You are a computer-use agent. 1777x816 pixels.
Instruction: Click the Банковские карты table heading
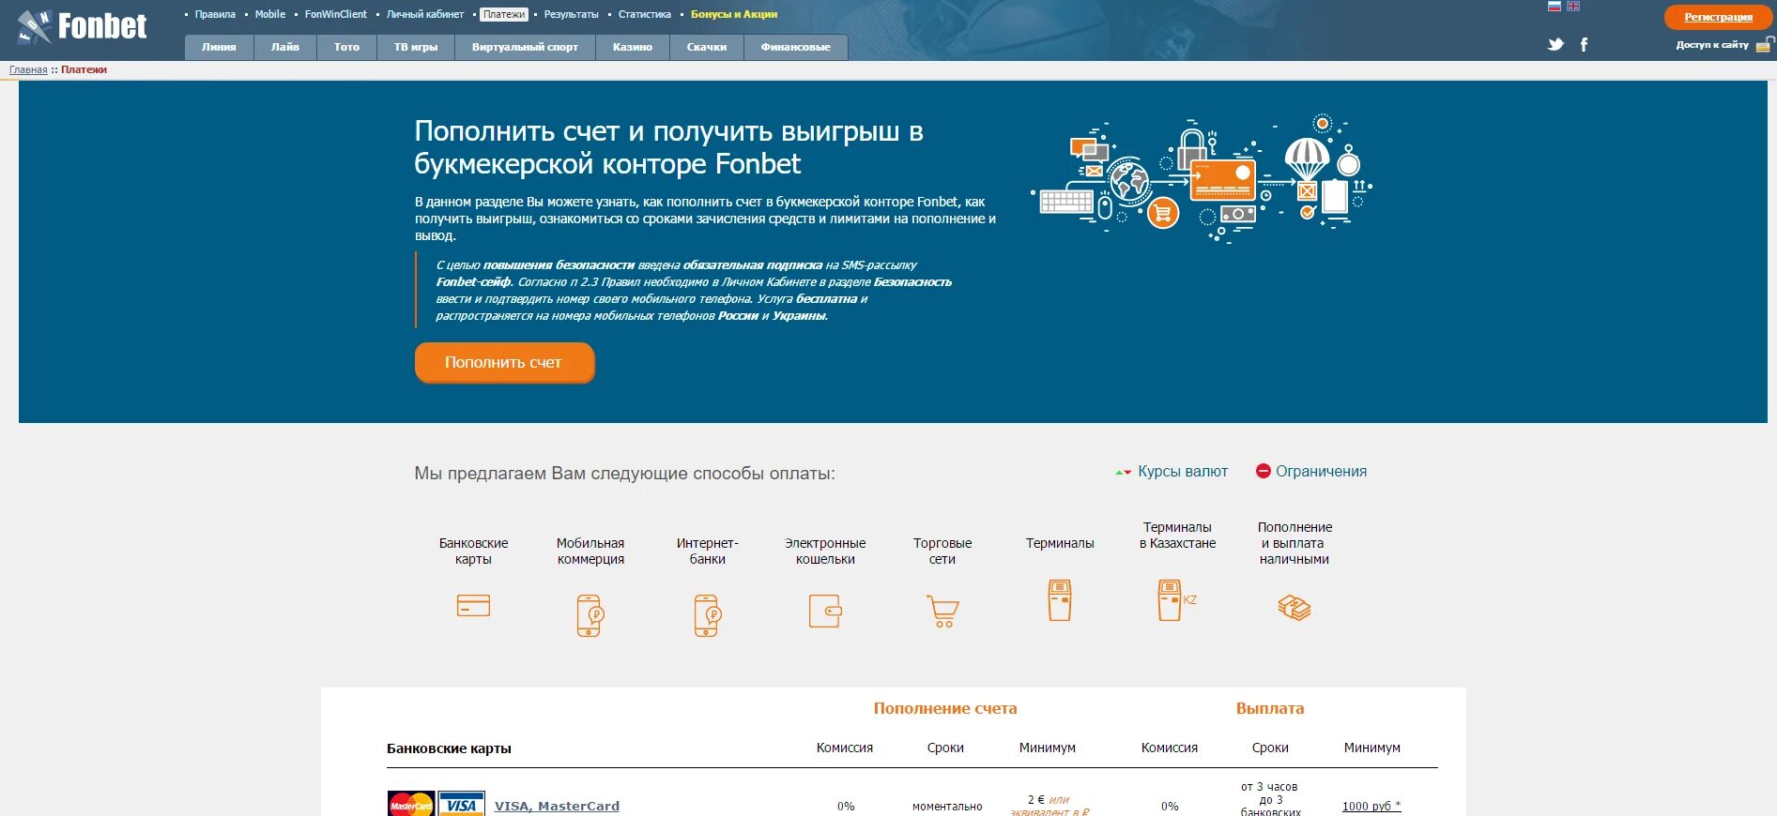tap(449, 748)
